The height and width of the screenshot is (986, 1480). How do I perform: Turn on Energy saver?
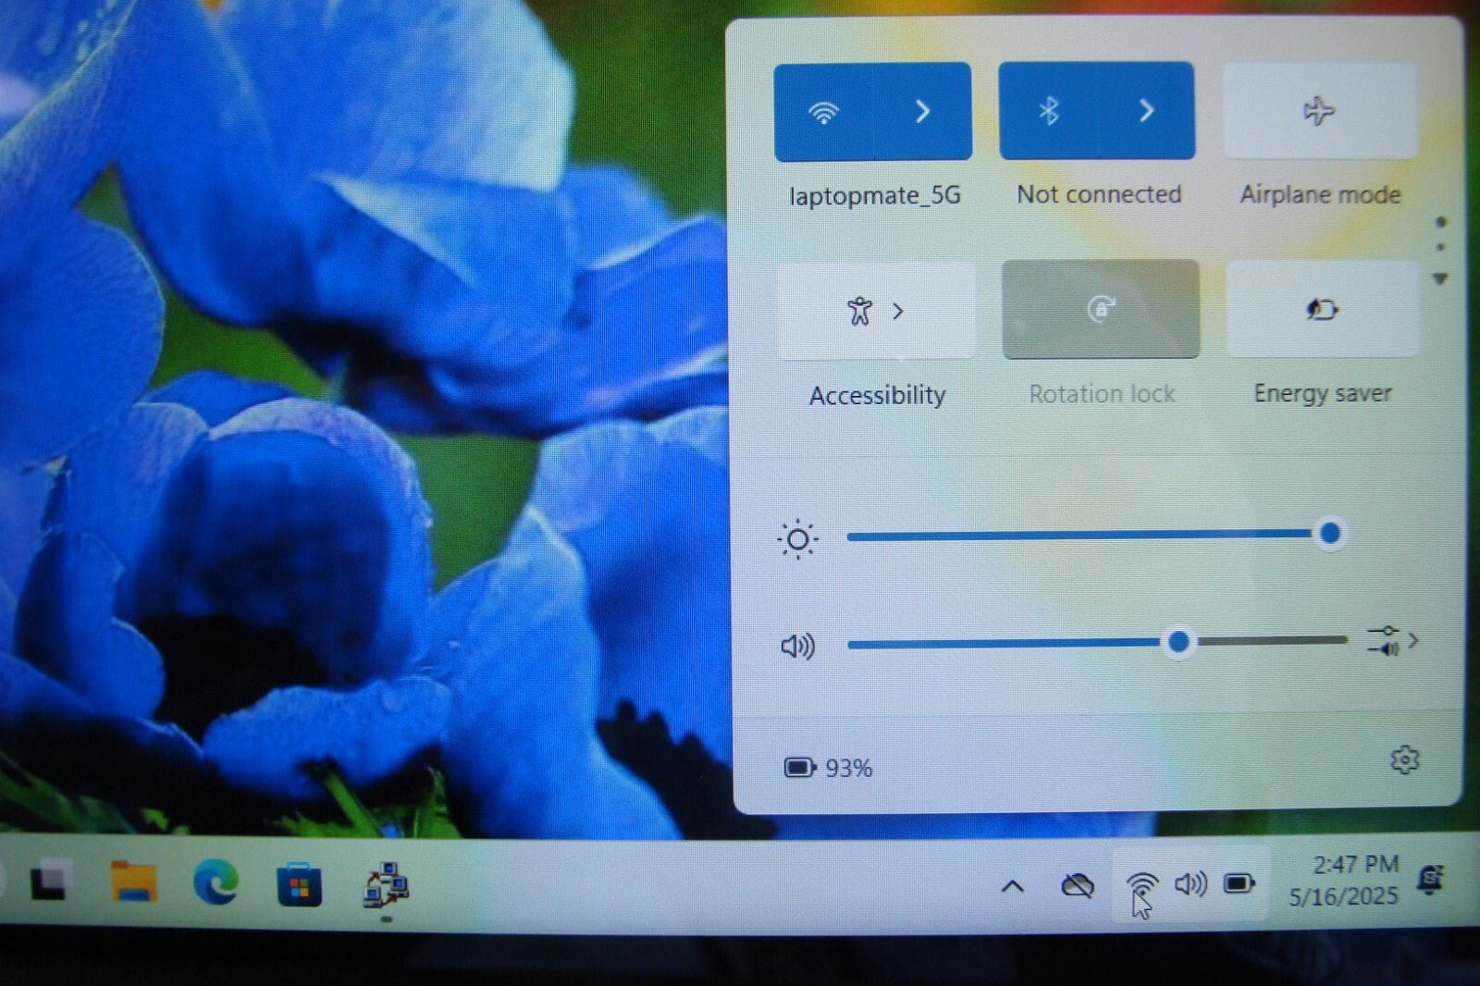(1322, 309)
